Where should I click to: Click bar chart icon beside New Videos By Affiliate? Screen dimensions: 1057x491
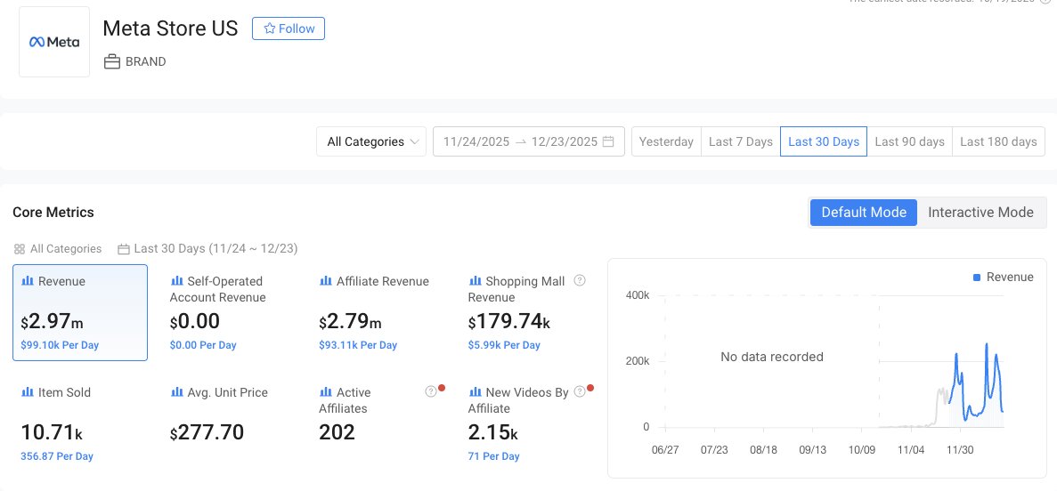[x=476, y=392]
